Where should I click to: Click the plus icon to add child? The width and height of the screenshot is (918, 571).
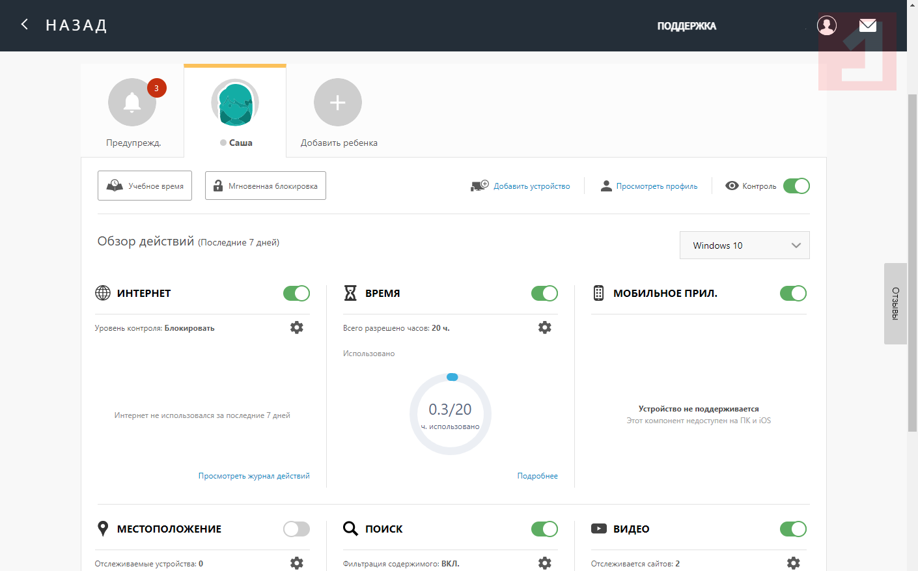[338, 102]
